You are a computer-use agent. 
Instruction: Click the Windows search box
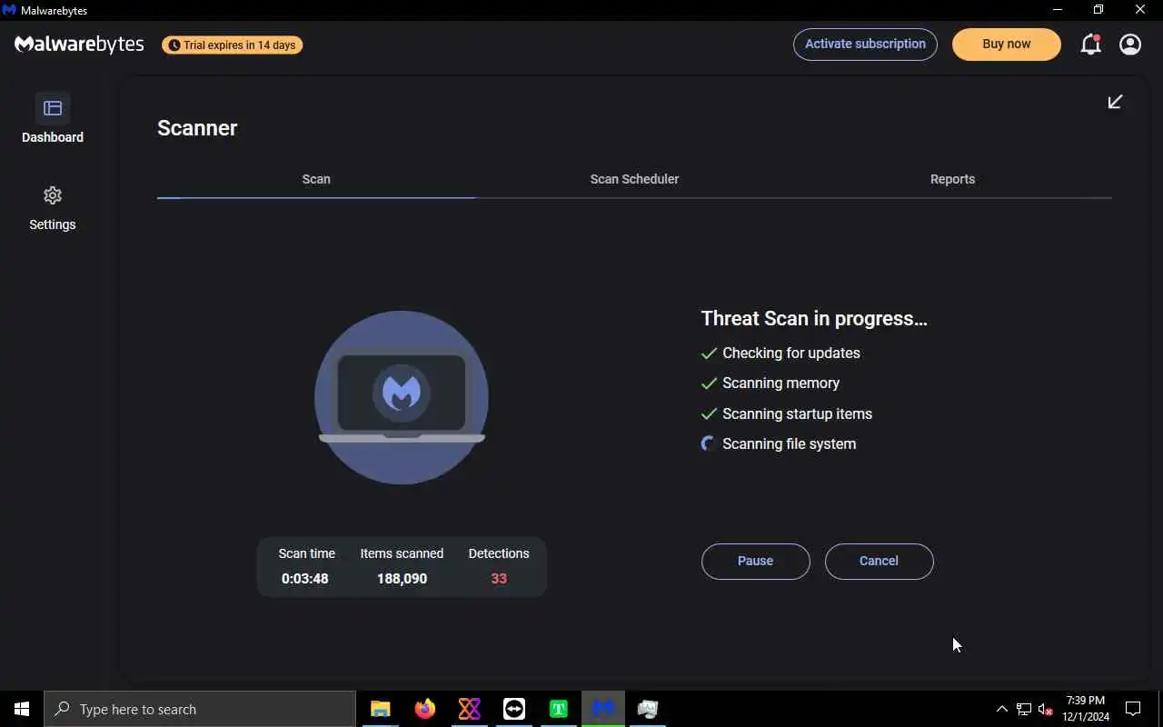pyautogui.click(x=200, y=709)
